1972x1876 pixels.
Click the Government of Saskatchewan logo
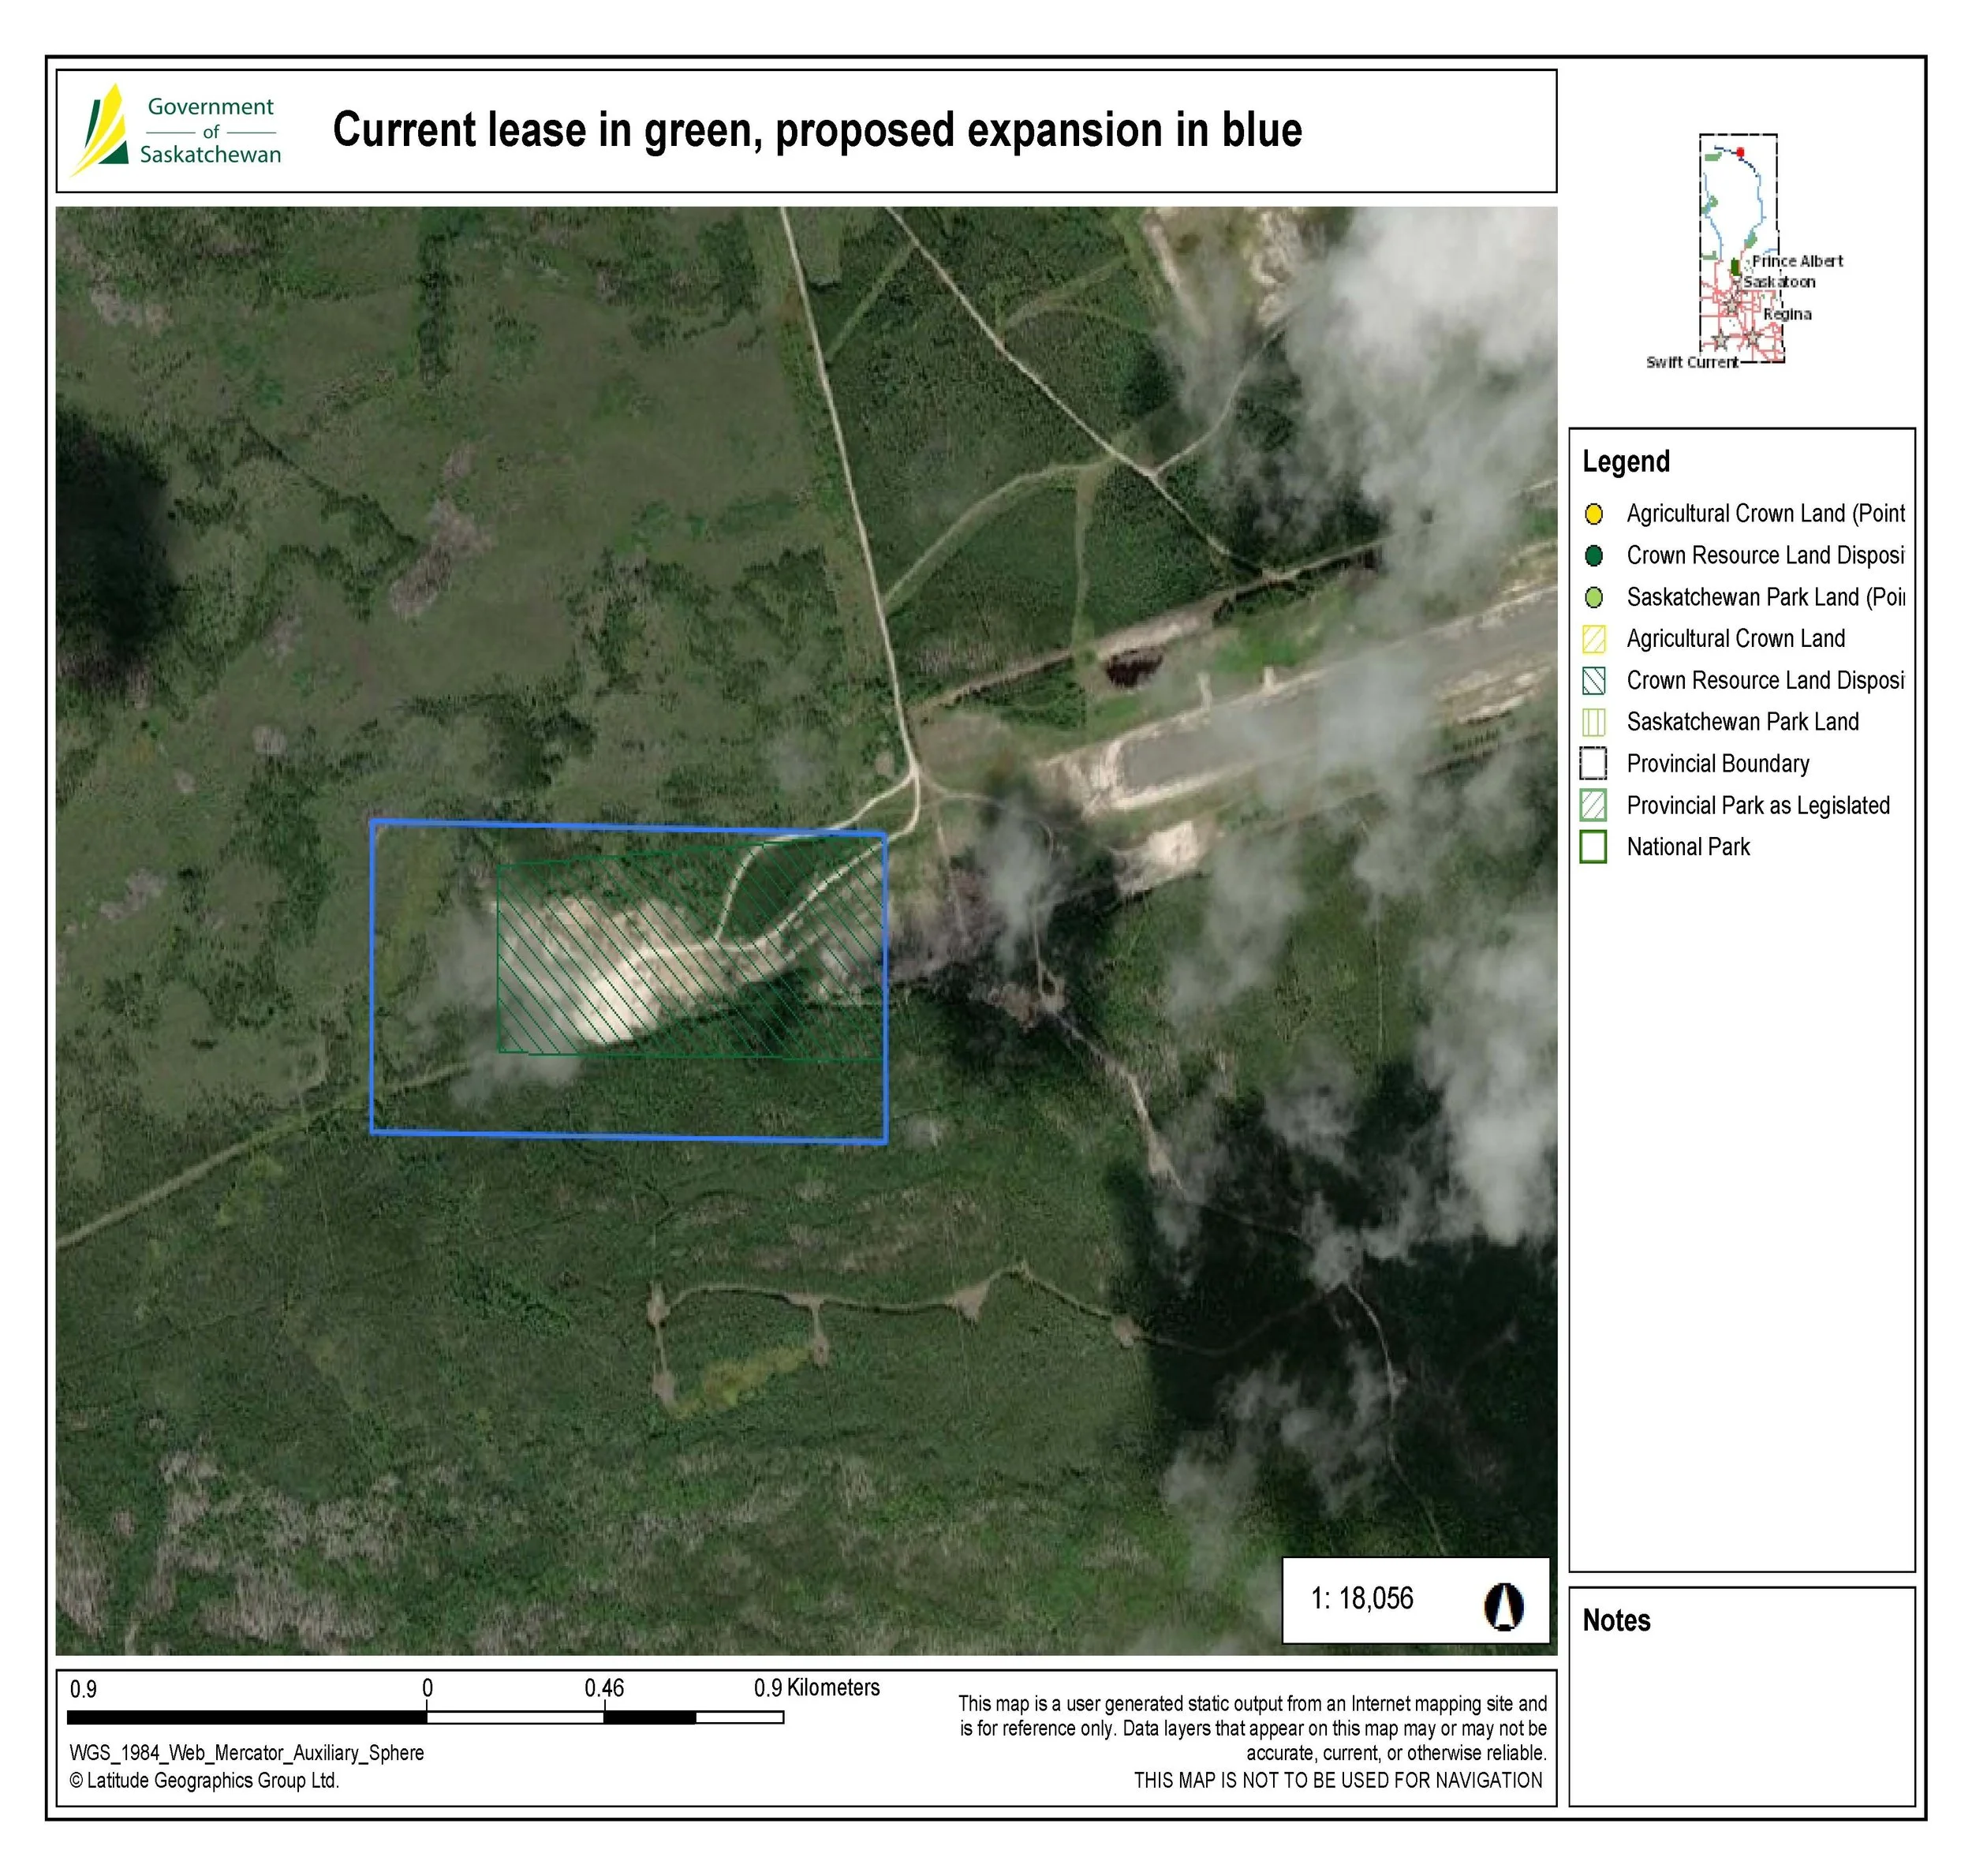point(176,130)
